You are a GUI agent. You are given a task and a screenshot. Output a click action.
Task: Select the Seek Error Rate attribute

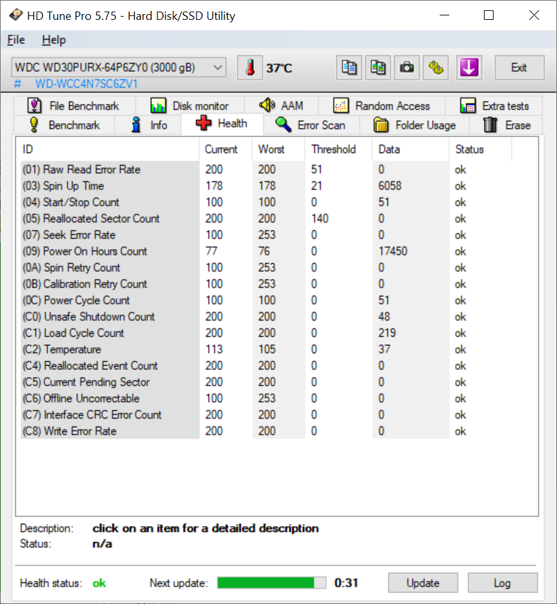coord(266,235)
